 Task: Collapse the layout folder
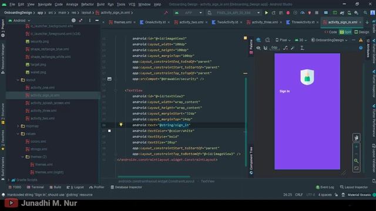pyautogui.click(x=18, y=80)
